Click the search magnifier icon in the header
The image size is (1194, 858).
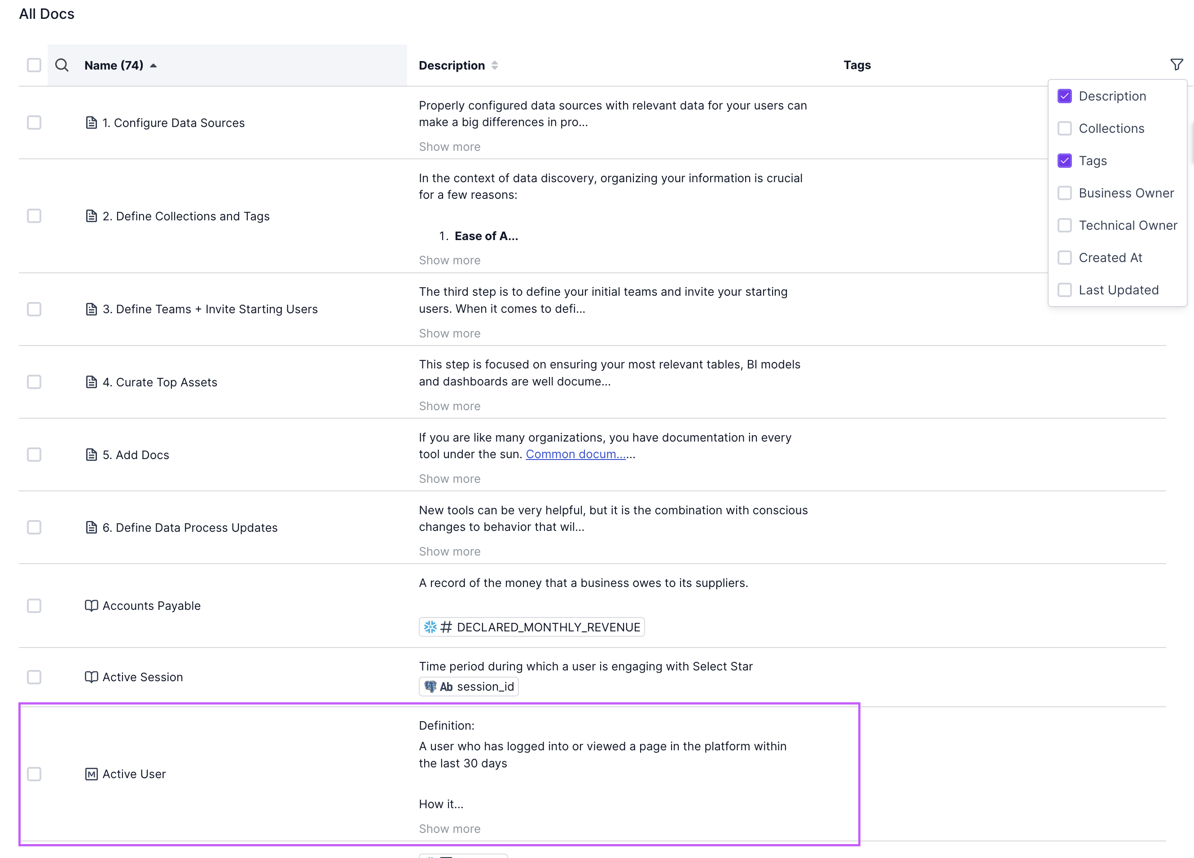pyautogui.click(x=61, y=65)
